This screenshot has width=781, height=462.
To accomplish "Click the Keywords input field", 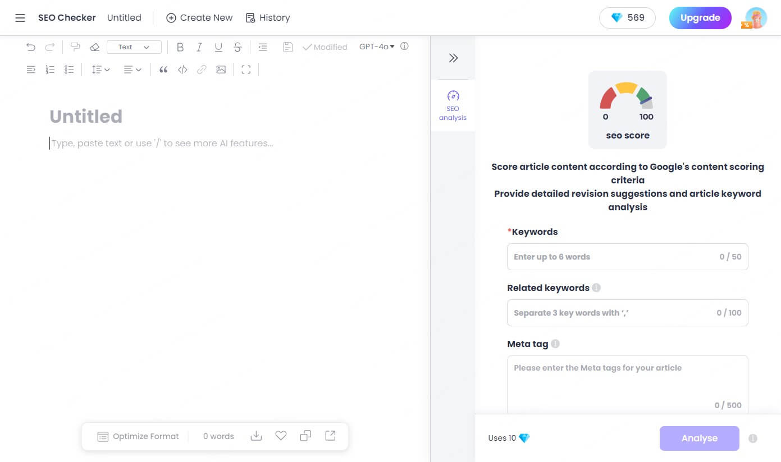I will (x=615, y=257).
